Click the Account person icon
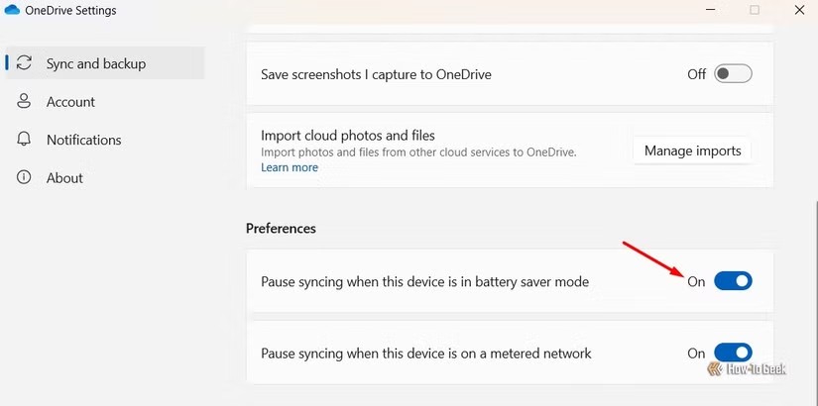818x406 pixels. coord(25,102)
